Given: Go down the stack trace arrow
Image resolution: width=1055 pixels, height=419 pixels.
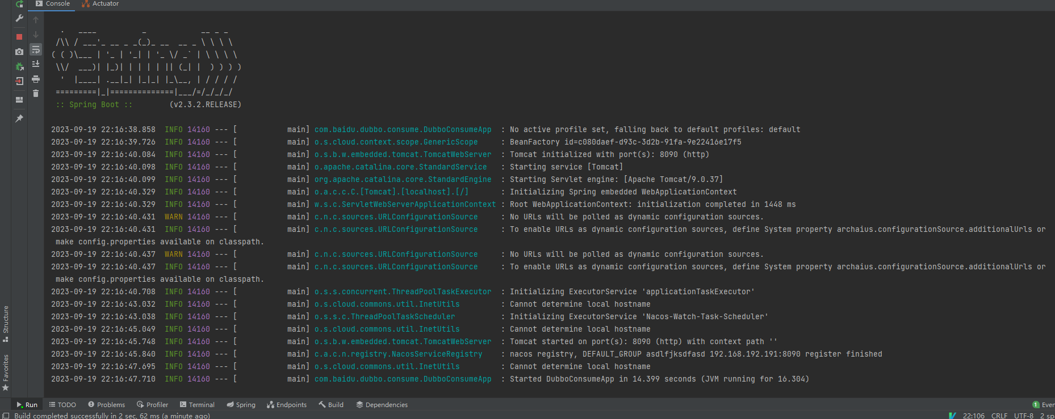Looking at the screenshot, I should click(36, 35).
